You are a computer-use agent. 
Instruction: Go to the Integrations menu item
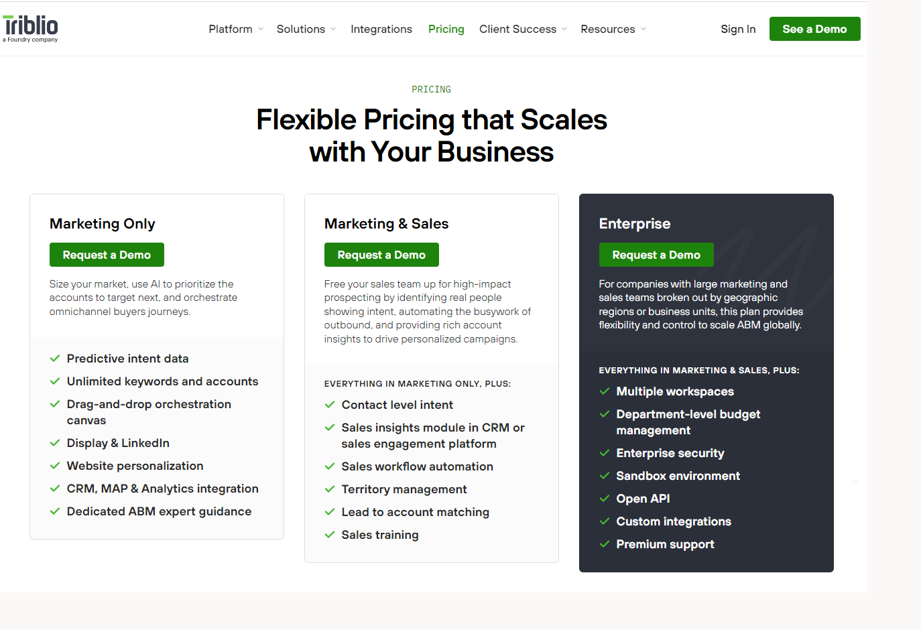(381, 29)
